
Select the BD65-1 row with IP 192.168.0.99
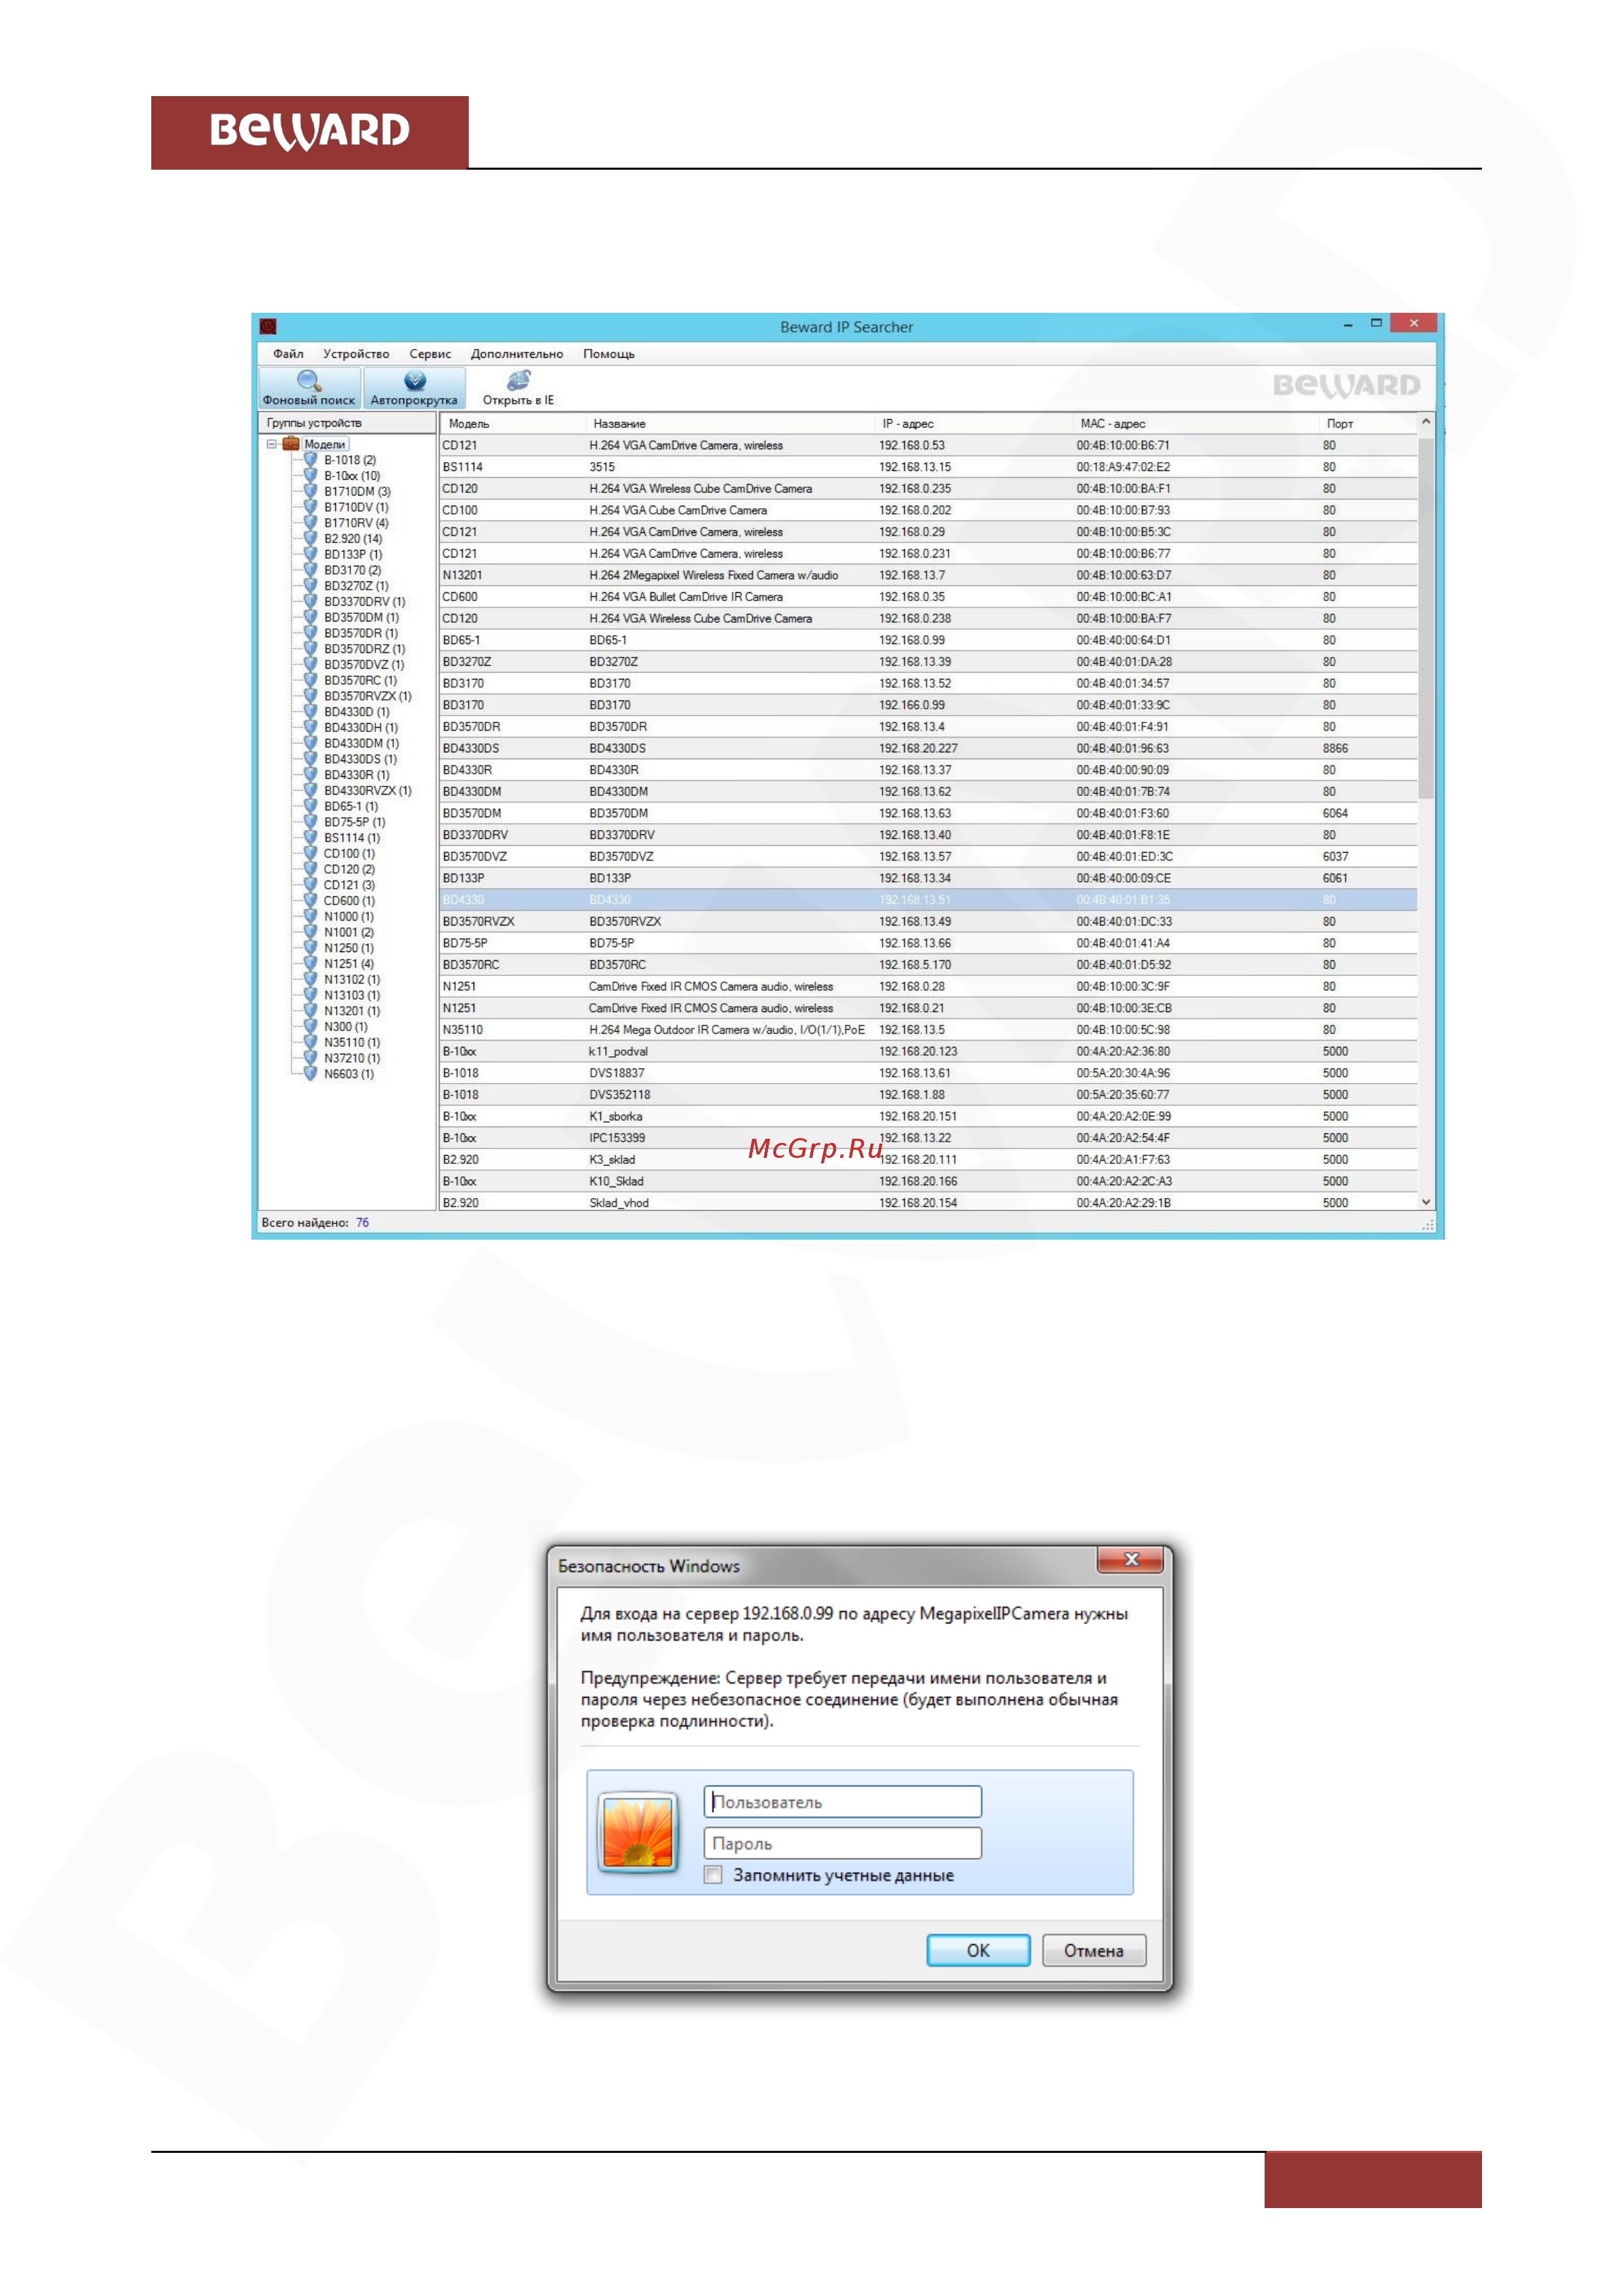[928, 640]
